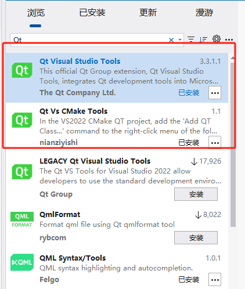This screenshot has height=289, width=245.
Task: Clear the Qt search text
Action: [171, 40]
